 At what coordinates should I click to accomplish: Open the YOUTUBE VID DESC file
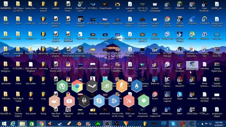(204, 97)
